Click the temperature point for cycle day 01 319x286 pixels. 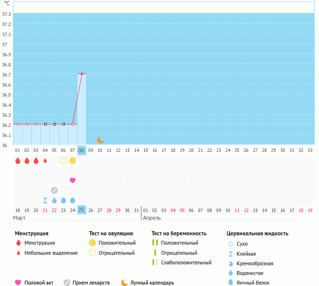coord(18,124)
